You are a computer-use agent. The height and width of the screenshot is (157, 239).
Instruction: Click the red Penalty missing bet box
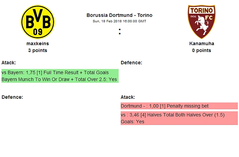coord(179,106)
